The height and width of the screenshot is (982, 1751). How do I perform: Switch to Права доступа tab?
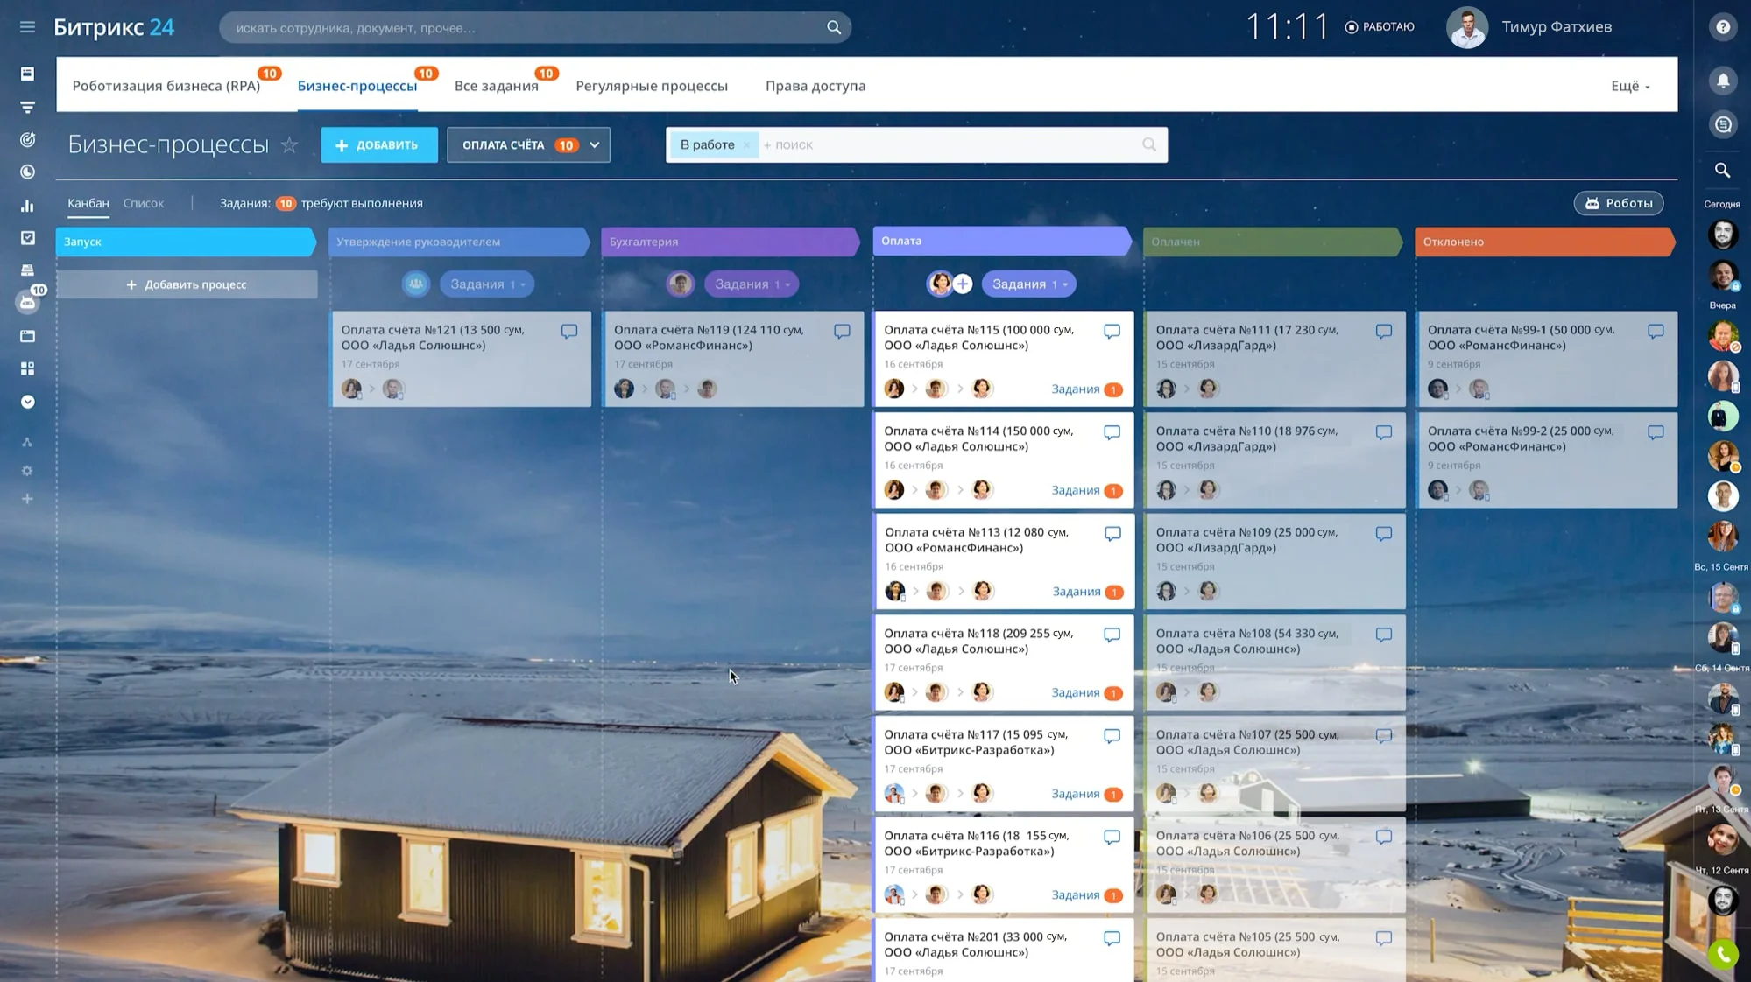[x=815, y=86]
